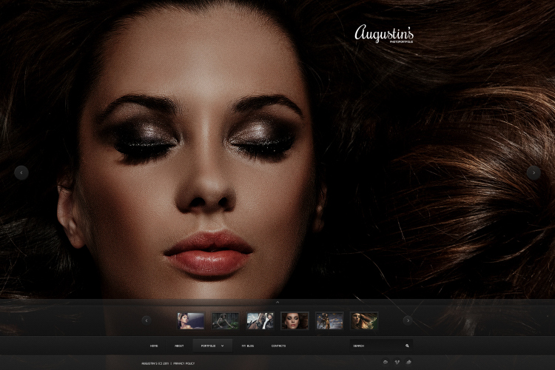Click the Privacy Policy footer link
Image resolution: width=555 pixels, height=370 pixels.
tap(184, 363)
